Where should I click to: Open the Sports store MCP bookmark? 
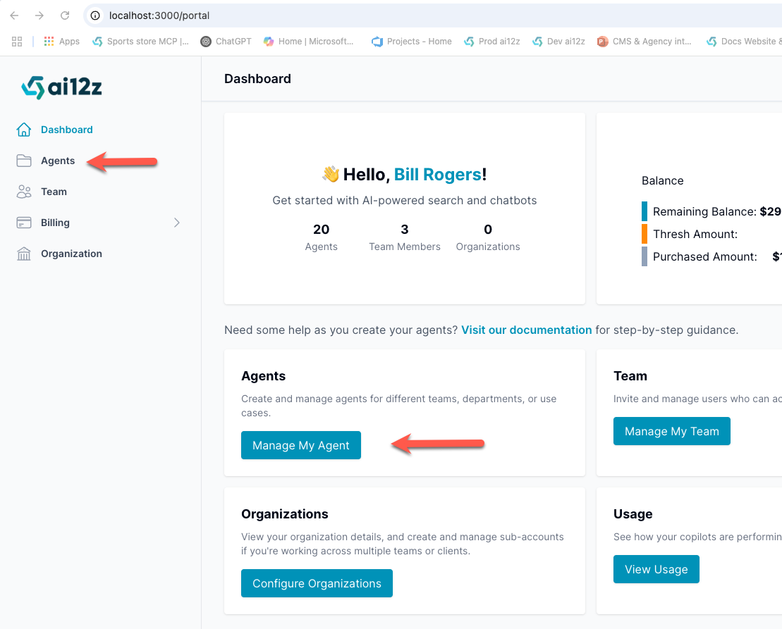140,42
